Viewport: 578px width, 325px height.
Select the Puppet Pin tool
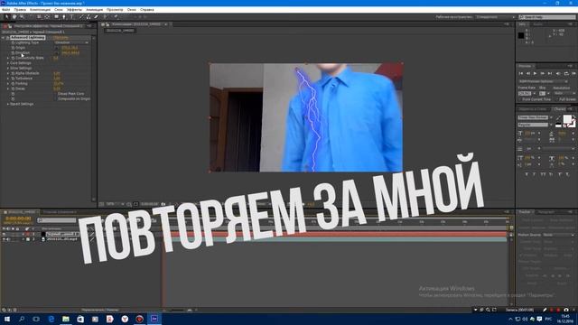pos(116,16)
